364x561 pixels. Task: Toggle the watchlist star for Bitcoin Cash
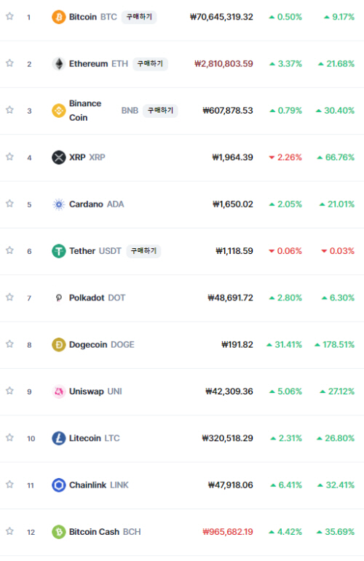pyautogui.click(x=9, y=531)
